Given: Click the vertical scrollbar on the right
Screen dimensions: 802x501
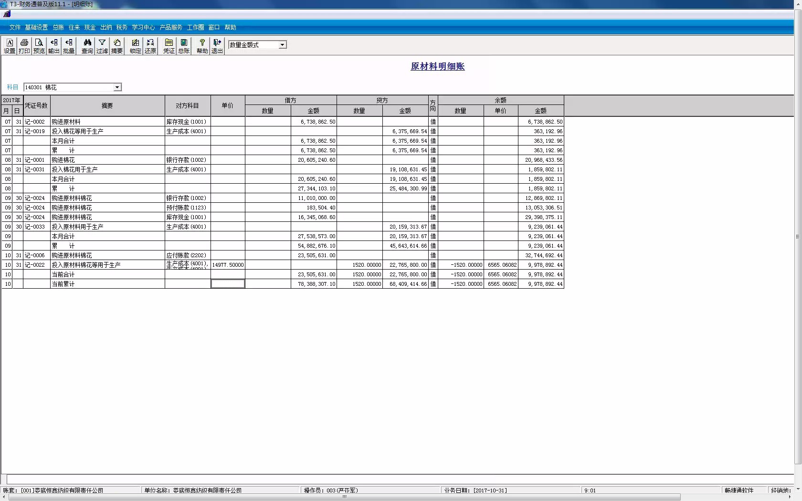Looking at the screenshot, I should (x=798, y=236).
